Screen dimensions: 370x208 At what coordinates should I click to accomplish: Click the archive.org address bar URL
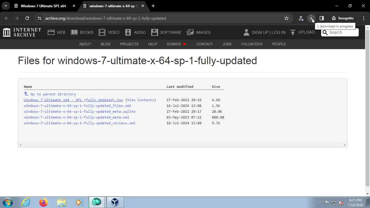click(106, 18)
